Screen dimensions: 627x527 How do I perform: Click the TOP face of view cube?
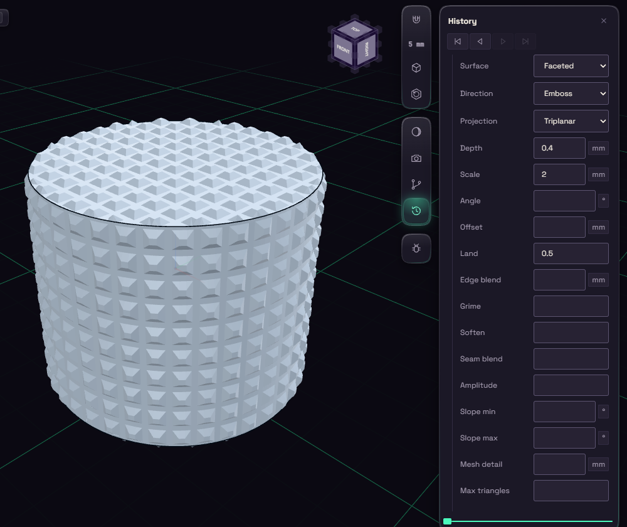(355, 29)
